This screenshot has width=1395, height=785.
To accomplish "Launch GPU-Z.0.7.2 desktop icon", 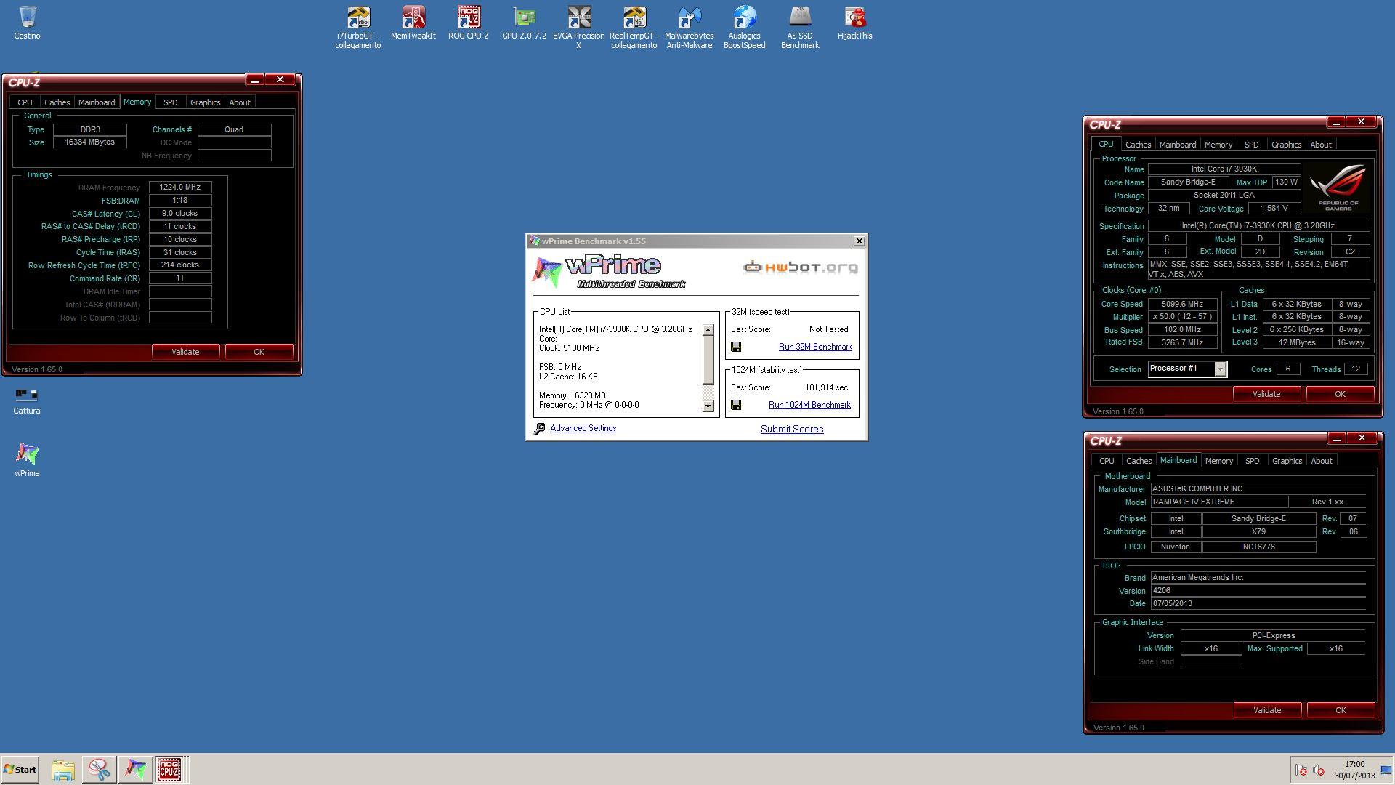I will click(x=524, y=22).
